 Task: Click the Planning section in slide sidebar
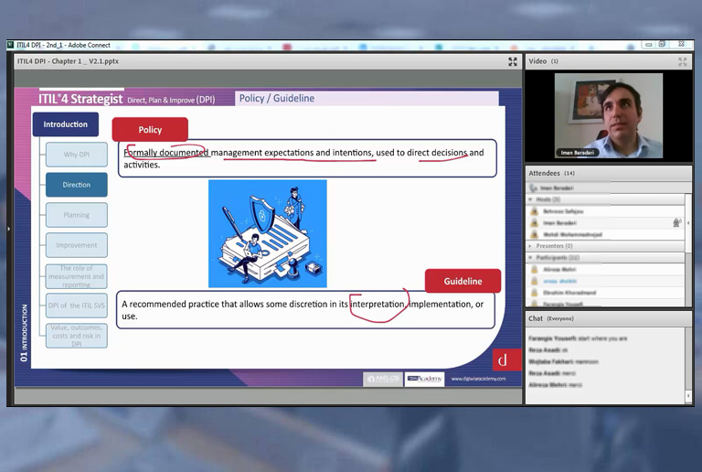77,215
